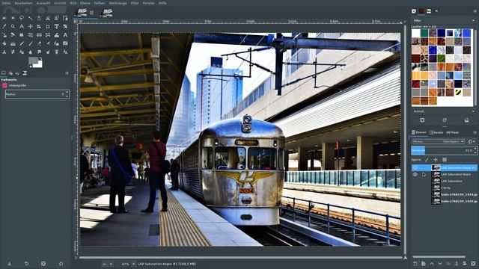
Task: Select the Ellipse Select tool
Action: (x=13, y=18)
